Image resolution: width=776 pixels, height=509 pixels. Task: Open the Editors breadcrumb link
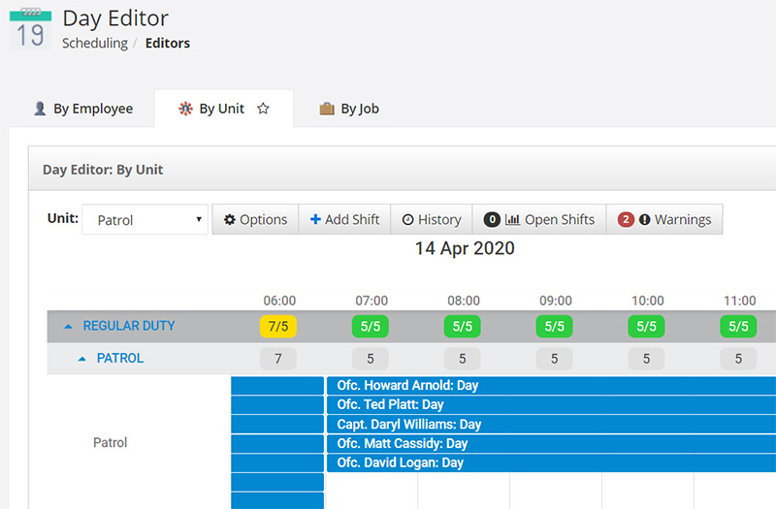click(167, 43)
